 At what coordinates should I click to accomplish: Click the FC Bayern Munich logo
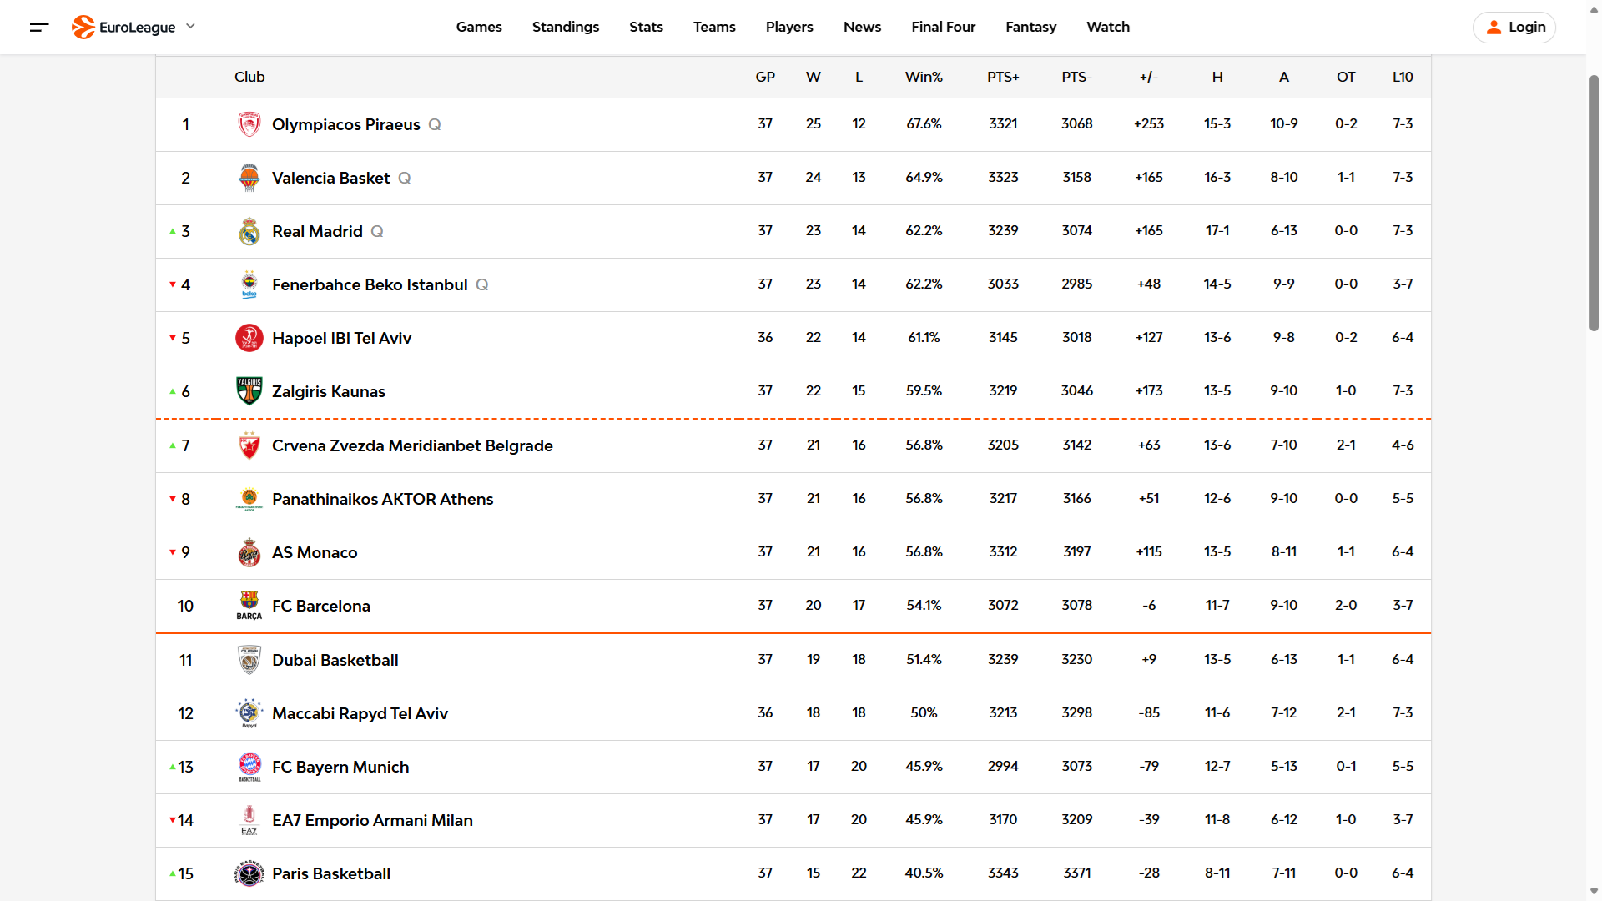[249, 766]
